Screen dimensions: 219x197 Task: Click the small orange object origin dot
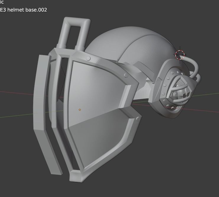[80, 110]
